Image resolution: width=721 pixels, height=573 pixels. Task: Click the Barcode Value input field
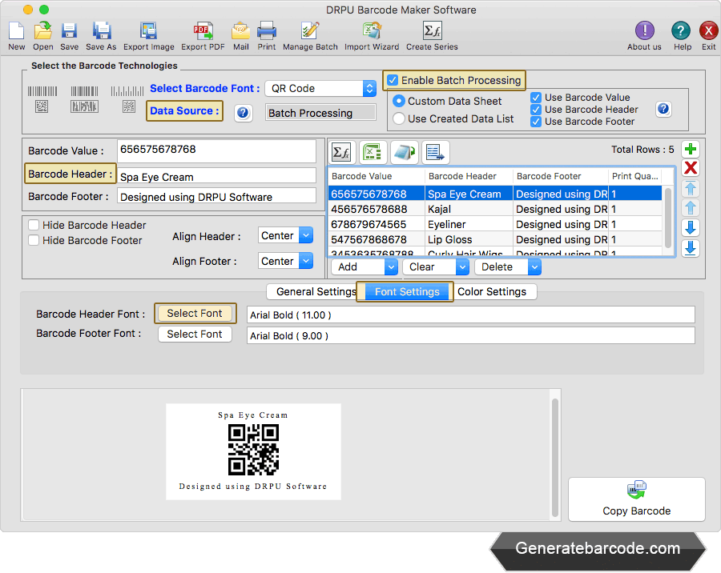[216, 150]
